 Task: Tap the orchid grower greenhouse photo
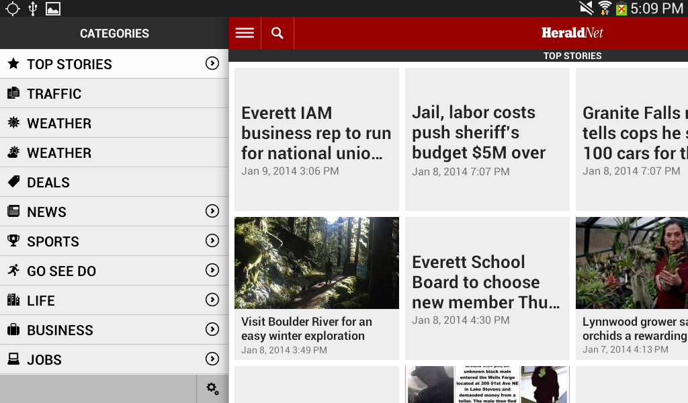click(x=632, y=263)
